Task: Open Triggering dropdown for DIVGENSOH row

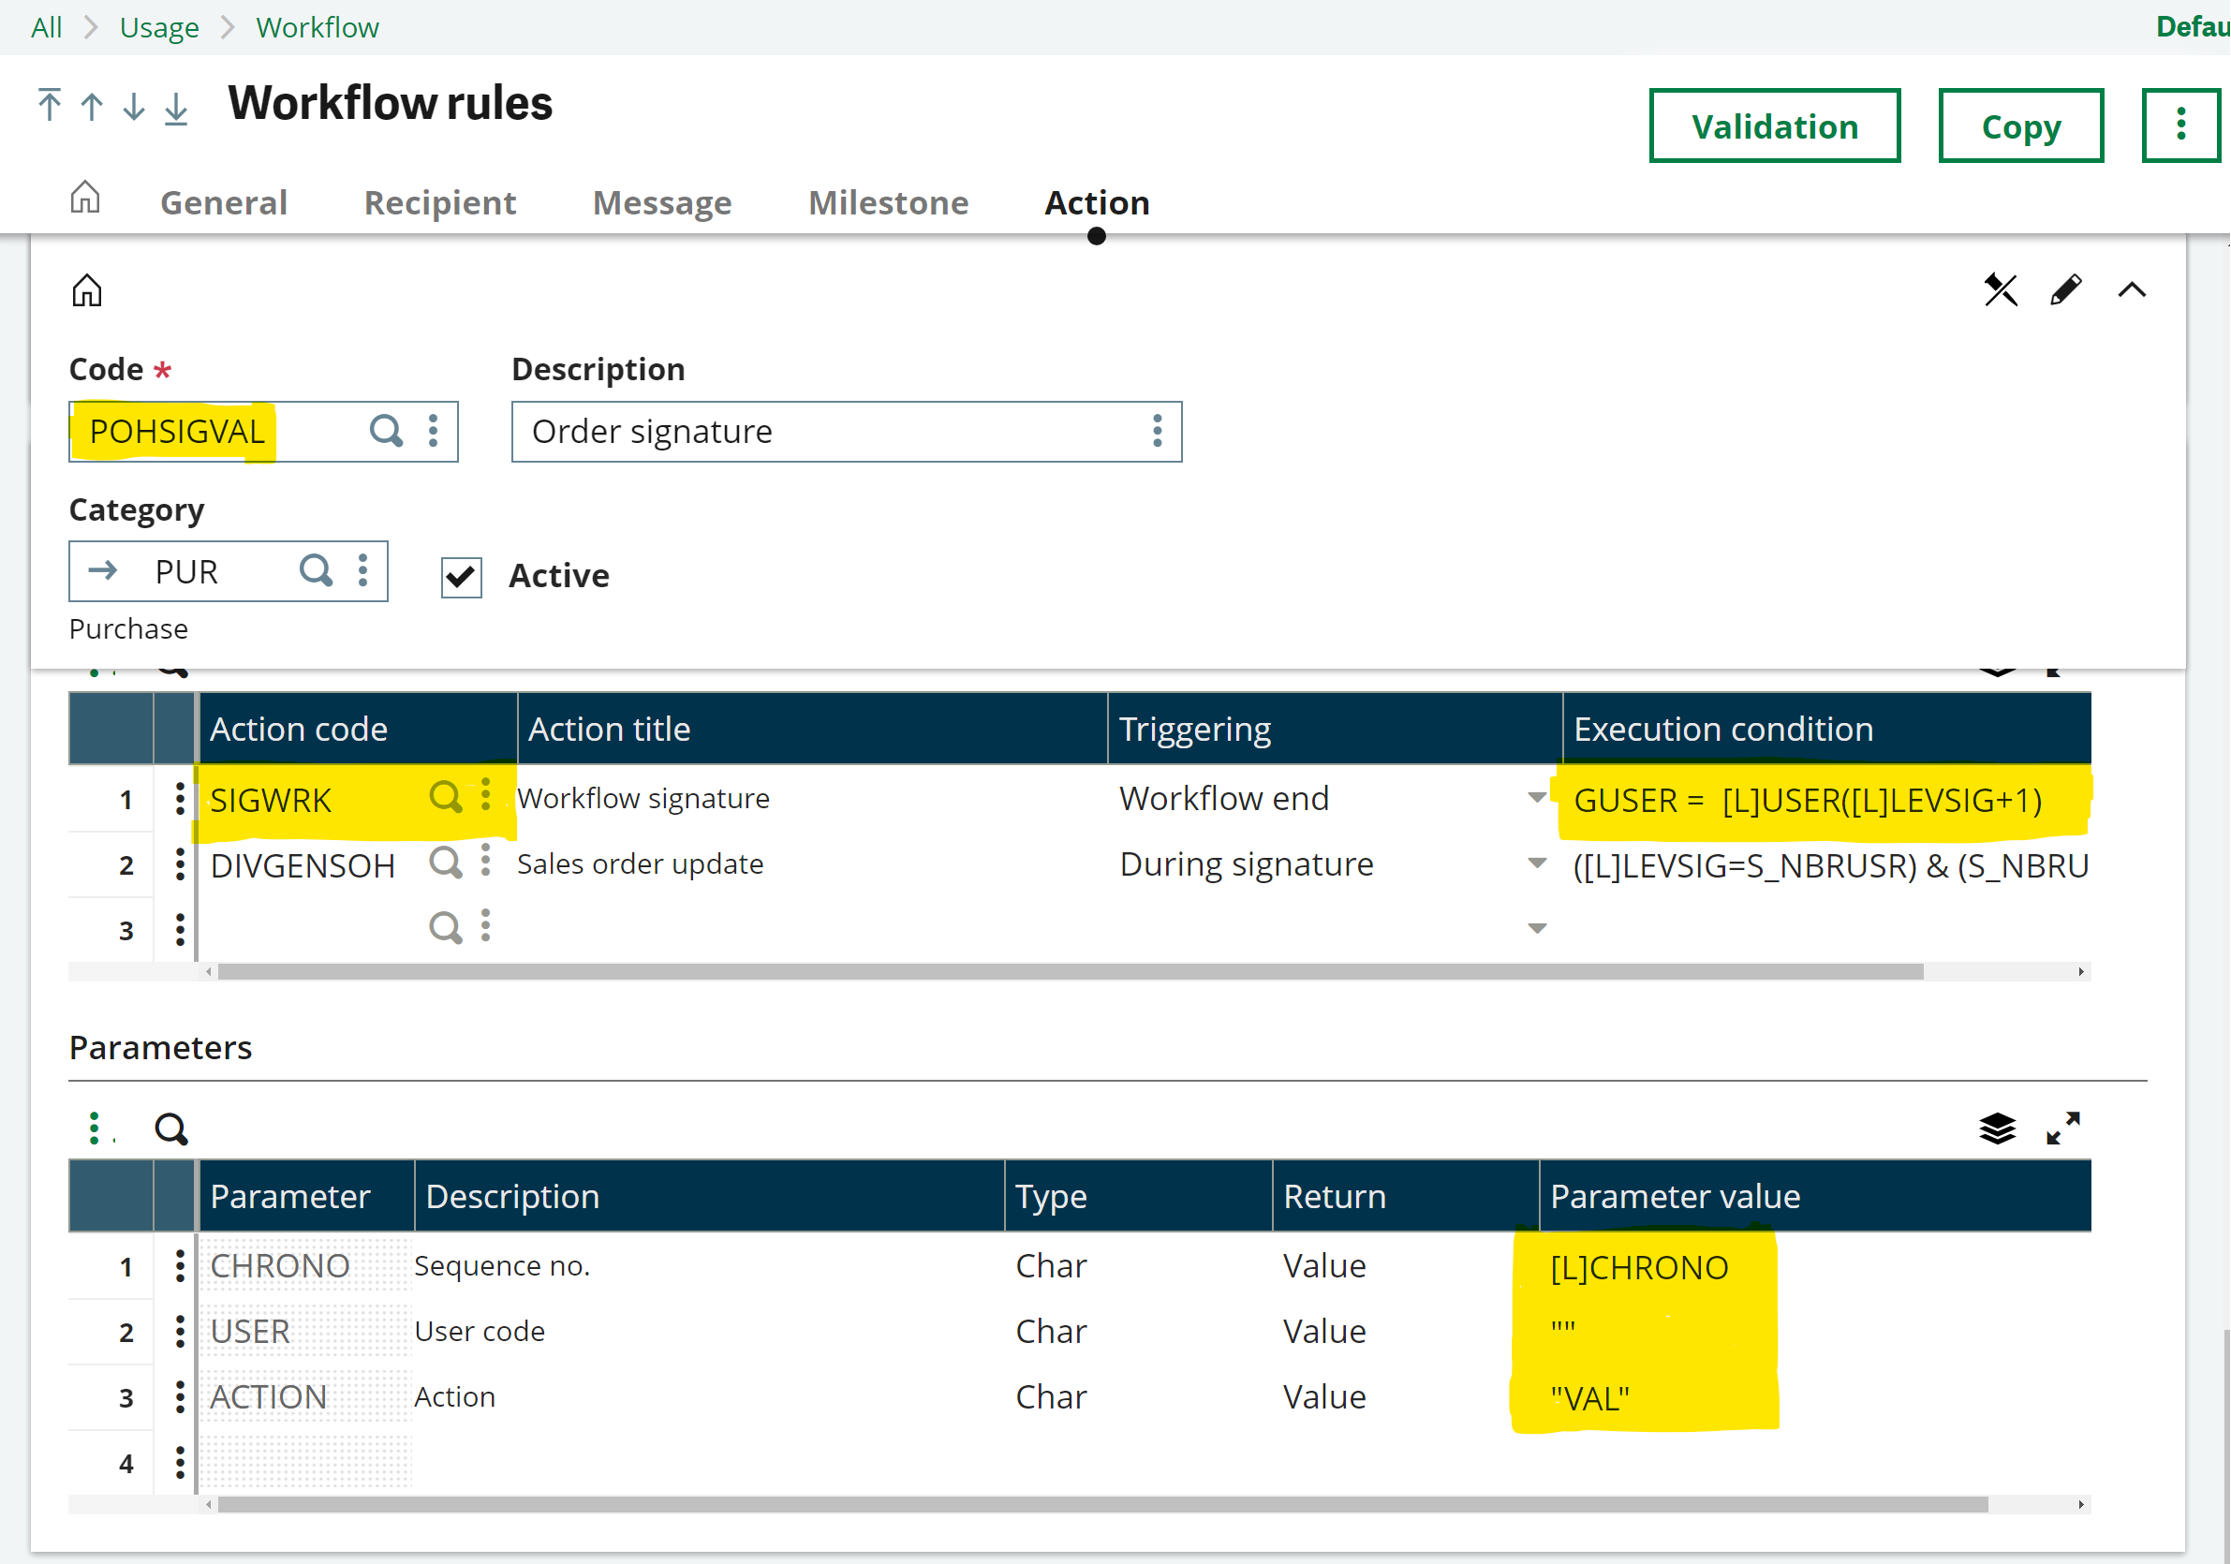Action: (1536, 863)
